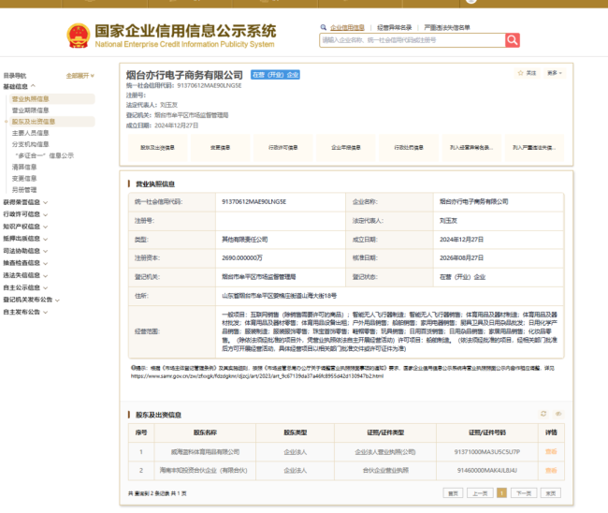This screenshot has height=513, width=608.
Task: Open the 股东及出资信息 shortcut card
Action: click(x=157, y=148)
